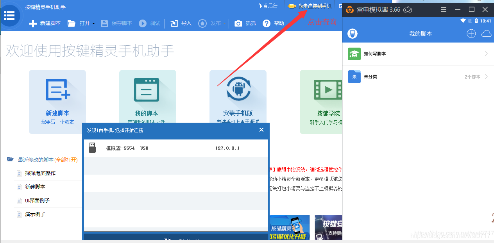Open recent script 新建脚本 in list

35,187
